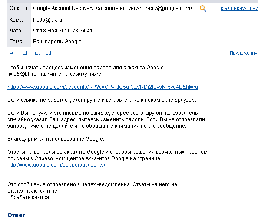Click the Дата field label

pyautogui.click(x=16, y=31)
